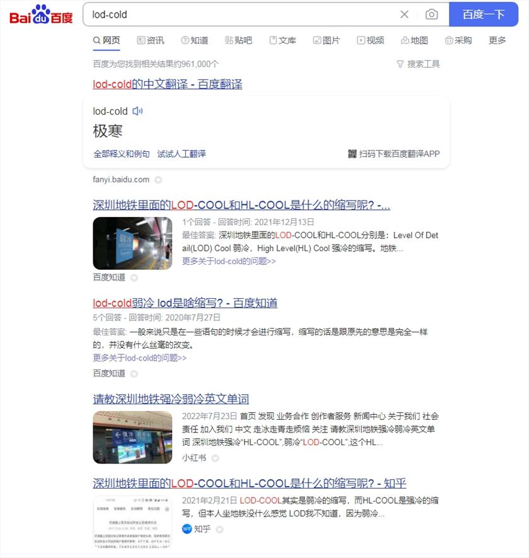Switch to the 视频 tab
Viewport: 529px width, 558px height.
(x=371, y=40)
